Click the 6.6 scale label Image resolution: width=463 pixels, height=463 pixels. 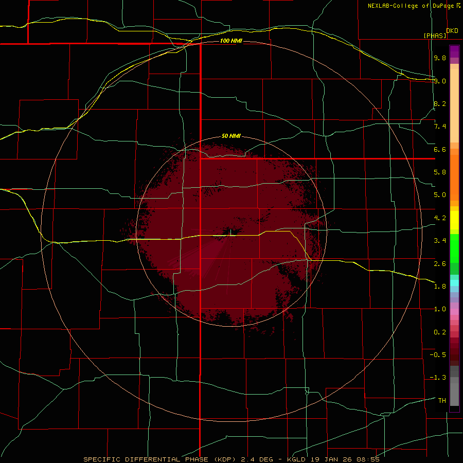(440, 149)
